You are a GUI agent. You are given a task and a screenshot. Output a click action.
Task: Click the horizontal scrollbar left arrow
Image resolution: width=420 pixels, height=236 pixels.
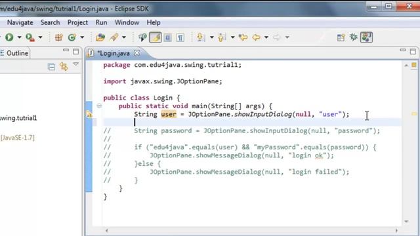[x=106, y=230]
